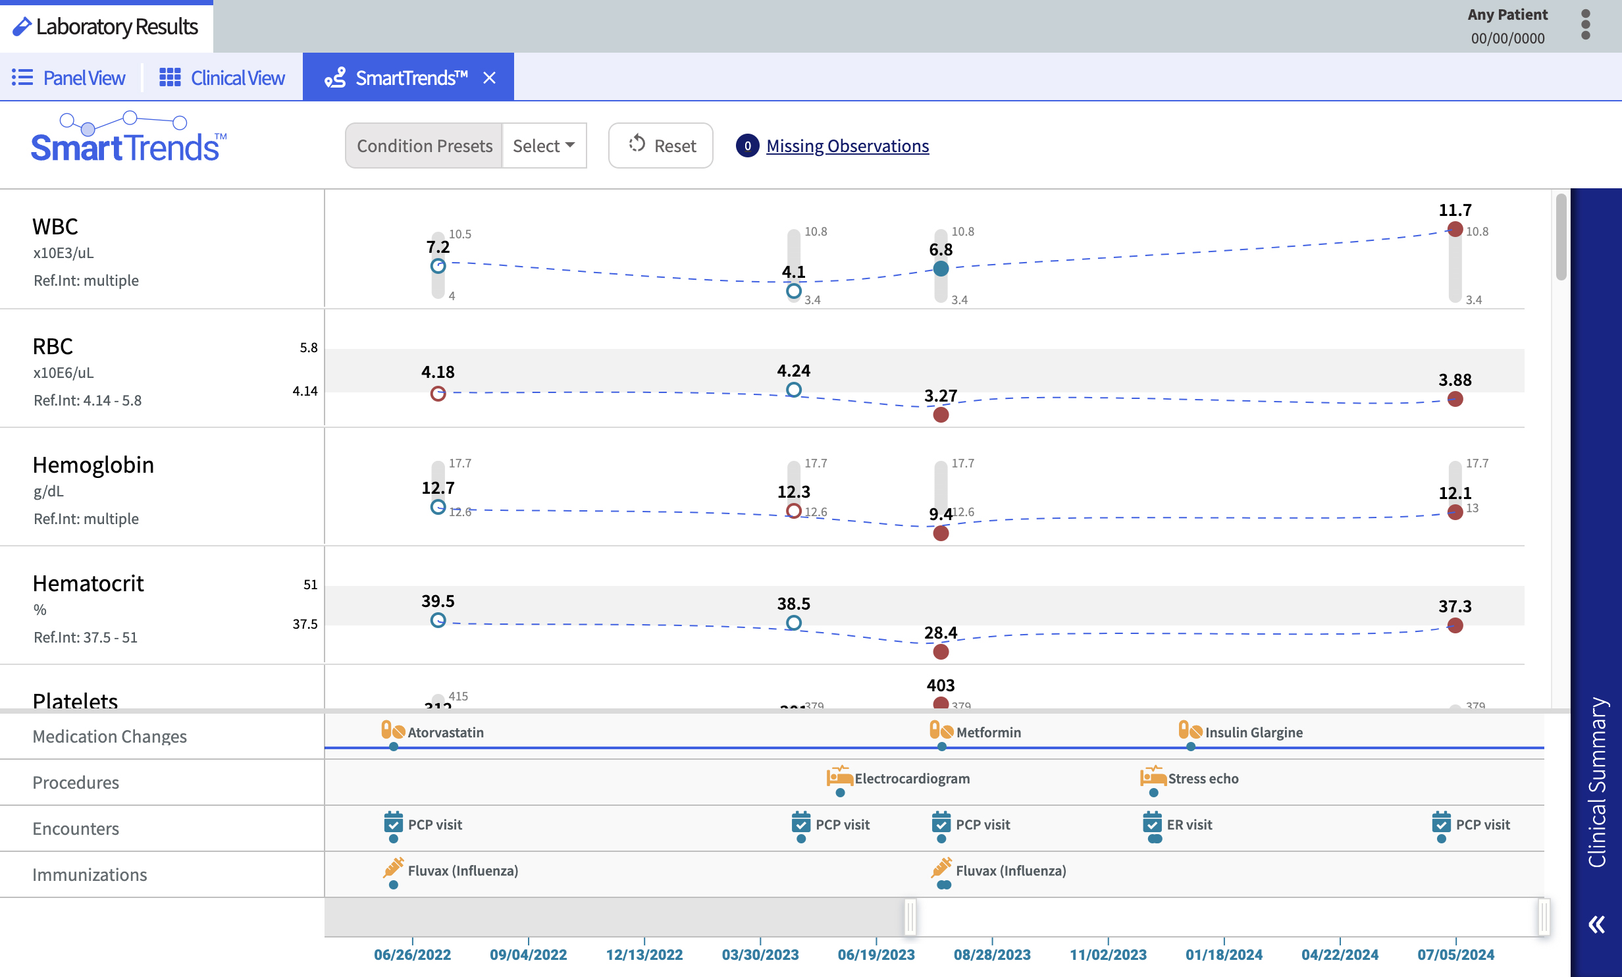Open the three-dot patient options menu

1586,25
